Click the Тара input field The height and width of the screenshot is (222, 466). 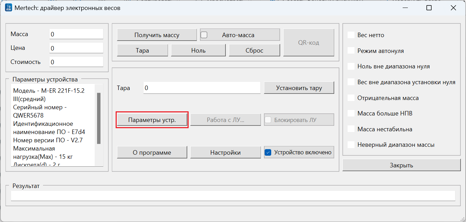coord(202,88)
